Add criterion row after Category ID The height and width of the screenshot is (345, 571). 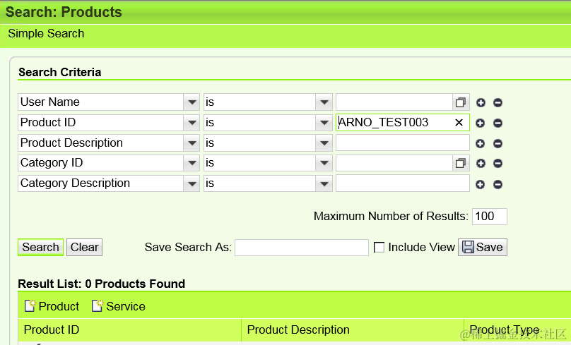(481, 163)
